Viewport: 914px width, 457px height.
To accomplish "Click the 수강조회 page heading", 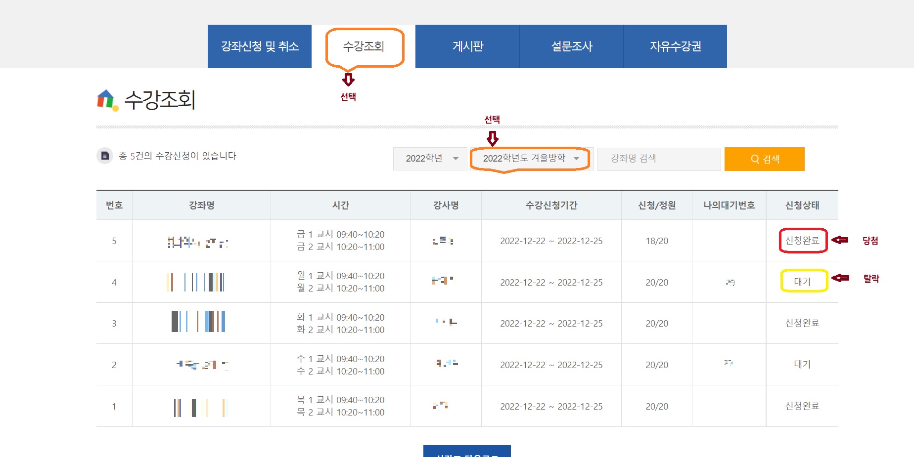I will [x=160, y=100].
